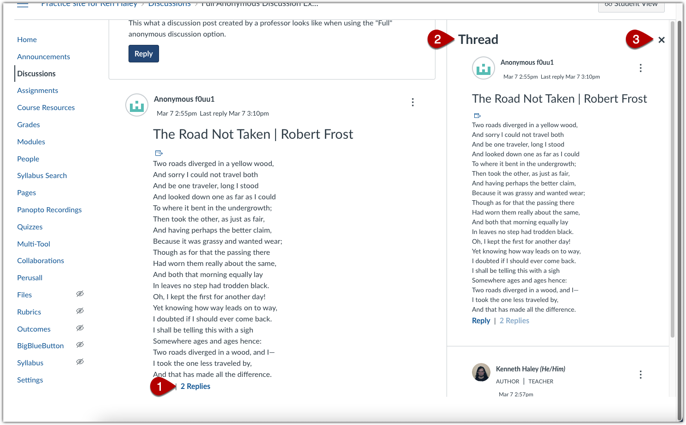Open the Discussions breadcrumb link
The image size is (686, 425).
[169, 4]
